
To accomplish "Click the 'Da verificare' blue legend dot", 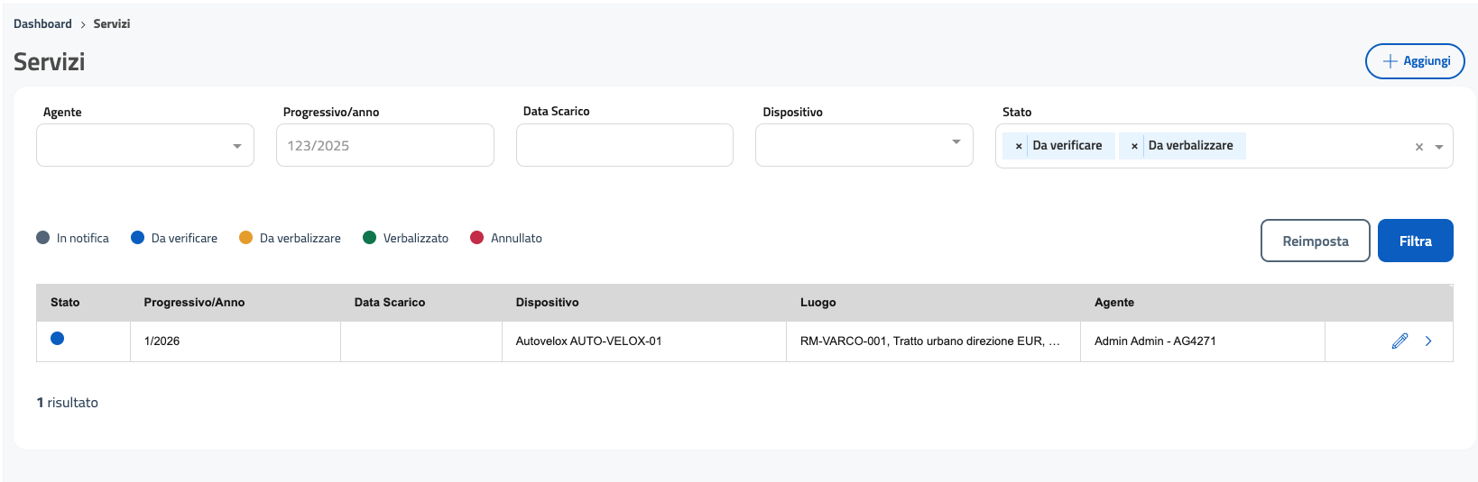I will (x=138, y=238).
